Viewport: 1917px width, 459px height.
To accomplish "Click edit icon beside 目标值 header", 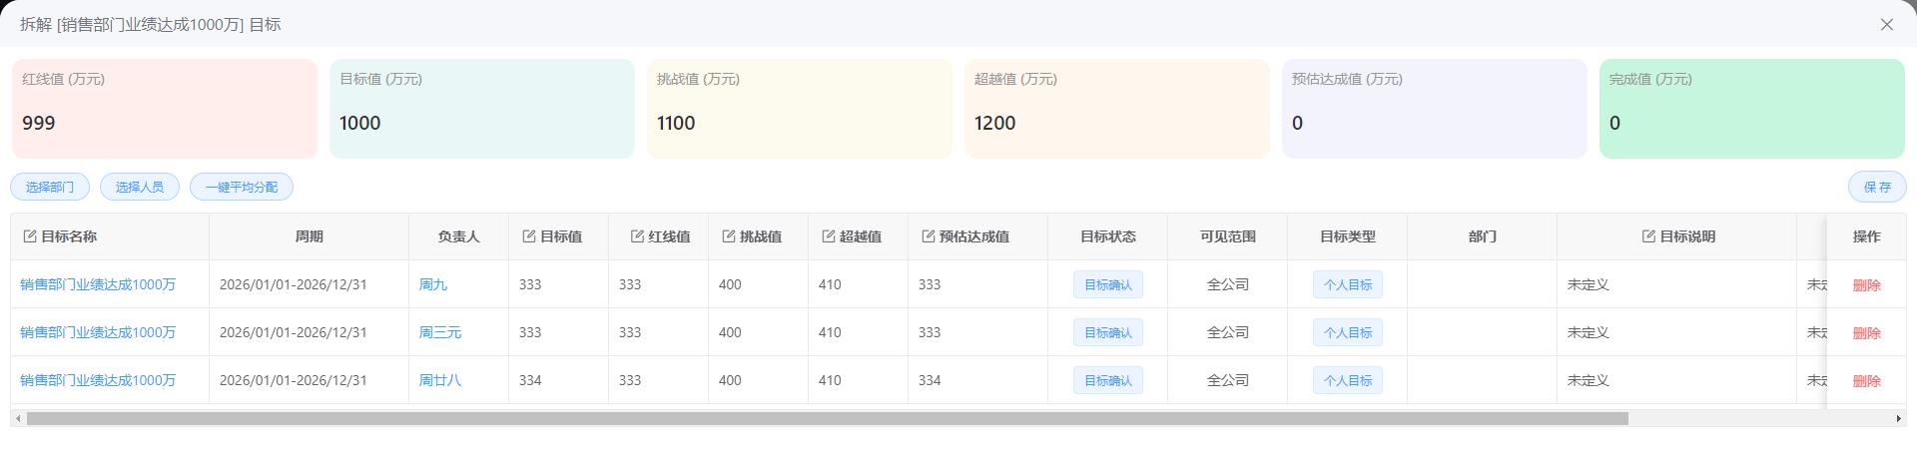I will 529,236.
